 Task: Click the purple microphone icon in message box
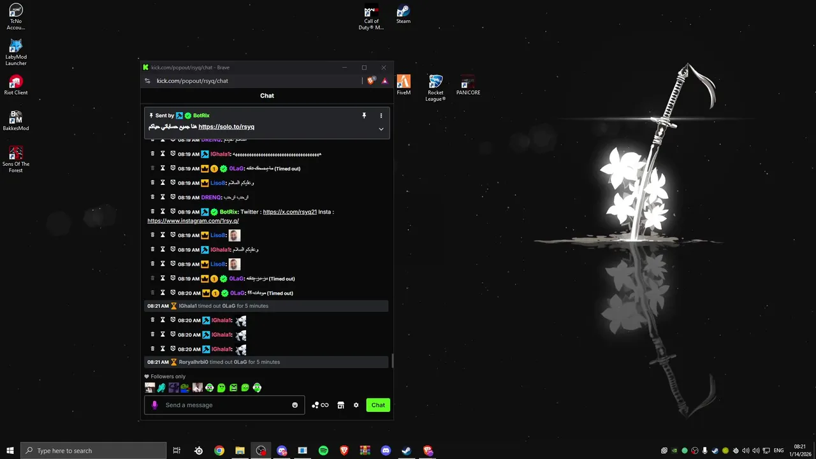tap(154, 405)
